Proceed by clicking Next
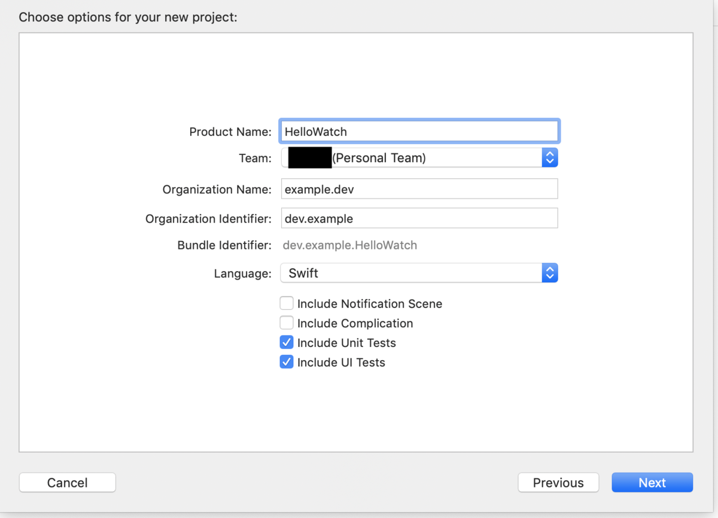718x518 pixels. [652, 483]
